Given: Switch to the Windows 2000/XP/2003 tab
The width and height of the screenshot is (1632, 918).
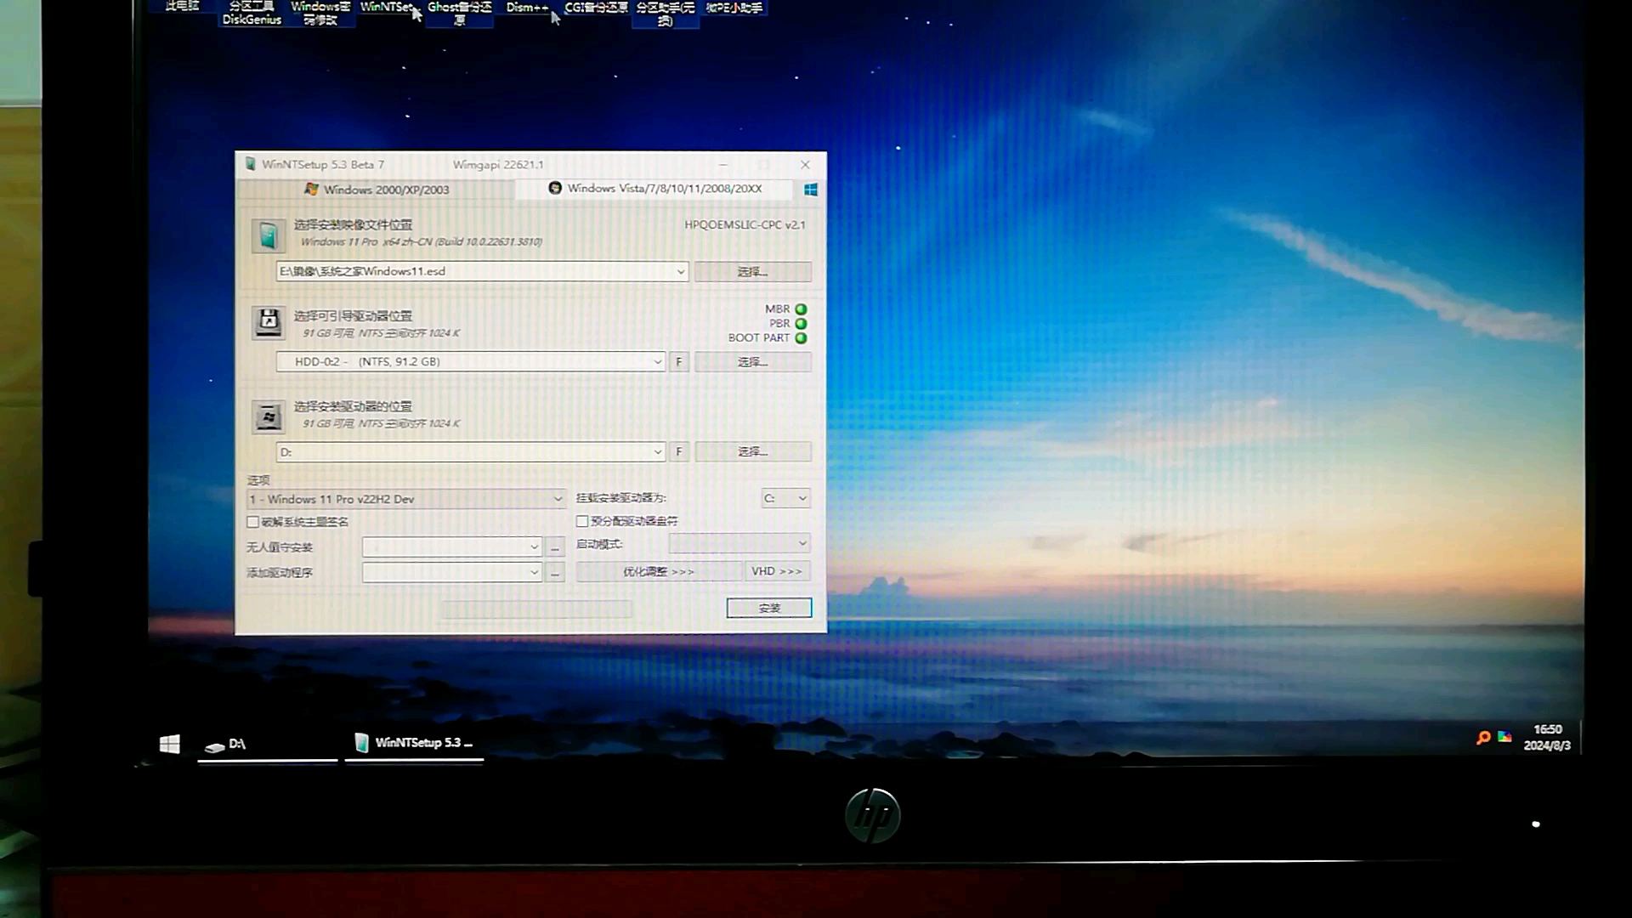Looking at the screenshot, I should pos(376,190).
